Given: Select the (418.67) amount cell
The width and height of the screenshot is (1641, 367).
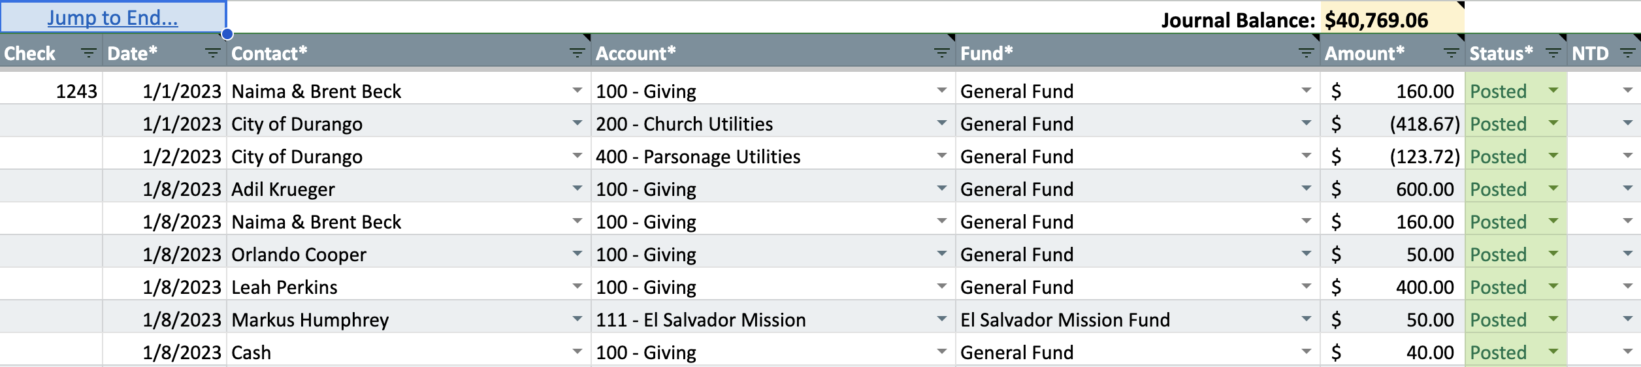Looking at the screenshot, I should [1423, 124].
